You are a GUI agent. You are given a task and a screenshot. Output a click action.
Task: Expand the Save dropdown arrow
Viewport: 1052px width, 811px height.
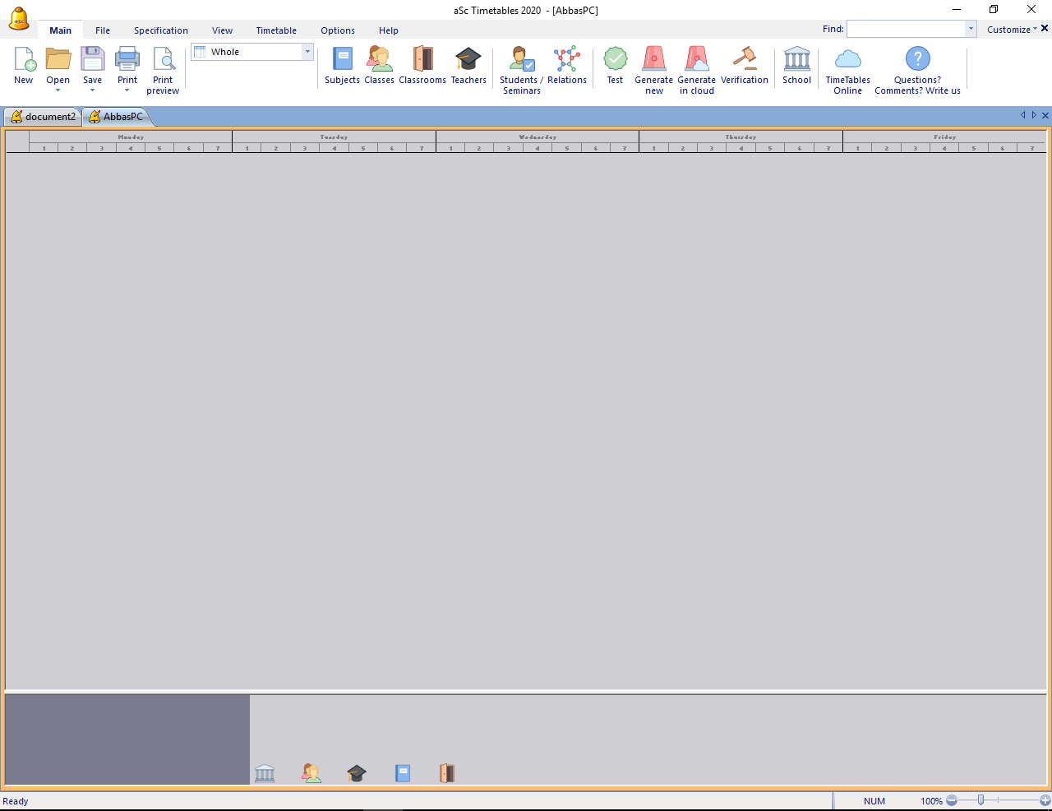tap(93, 90)
